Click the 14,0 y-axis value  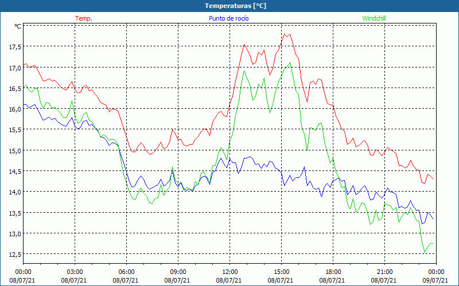pos(15,193)
